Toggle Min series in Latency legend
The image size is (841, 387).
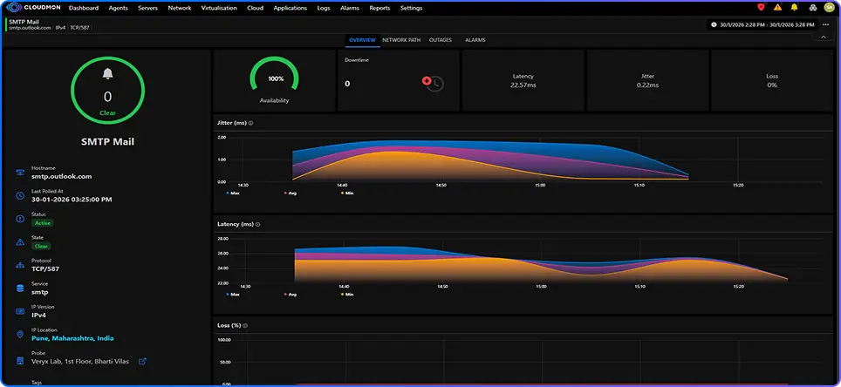point(347,295)
